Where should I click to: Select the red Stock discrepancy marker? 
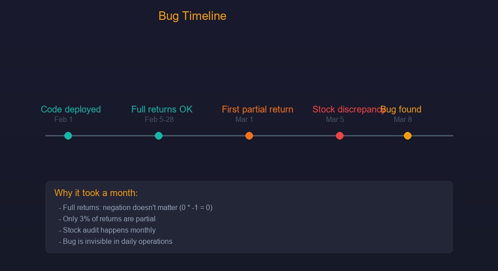(340, 135)
